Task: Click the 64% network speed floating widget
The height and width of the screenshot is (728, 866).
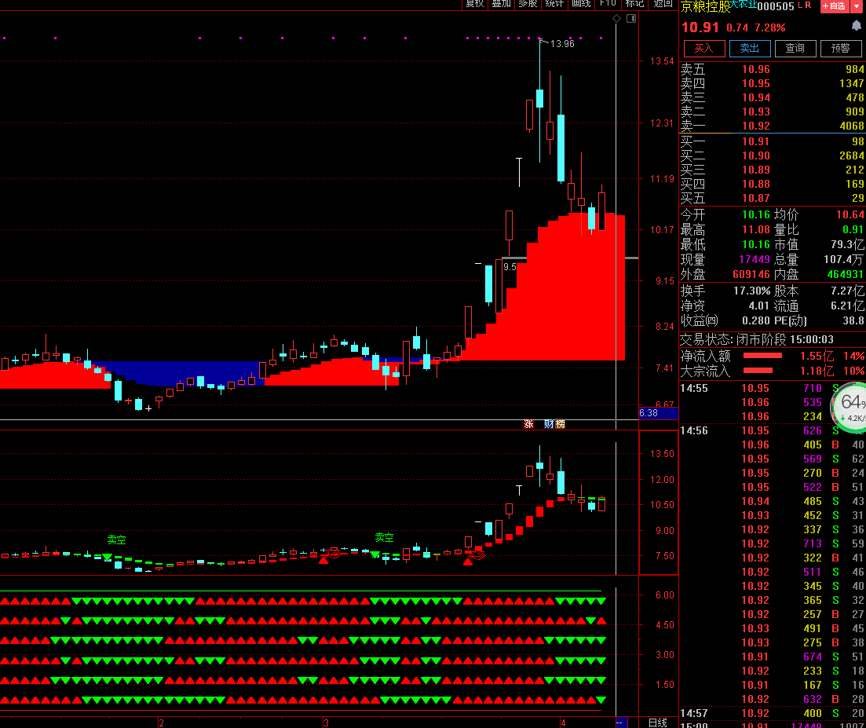Action: [x=850, y=407]
